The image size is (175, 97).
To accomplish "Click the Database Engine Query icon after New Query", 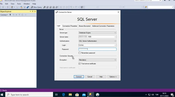I will click(44, 7).
